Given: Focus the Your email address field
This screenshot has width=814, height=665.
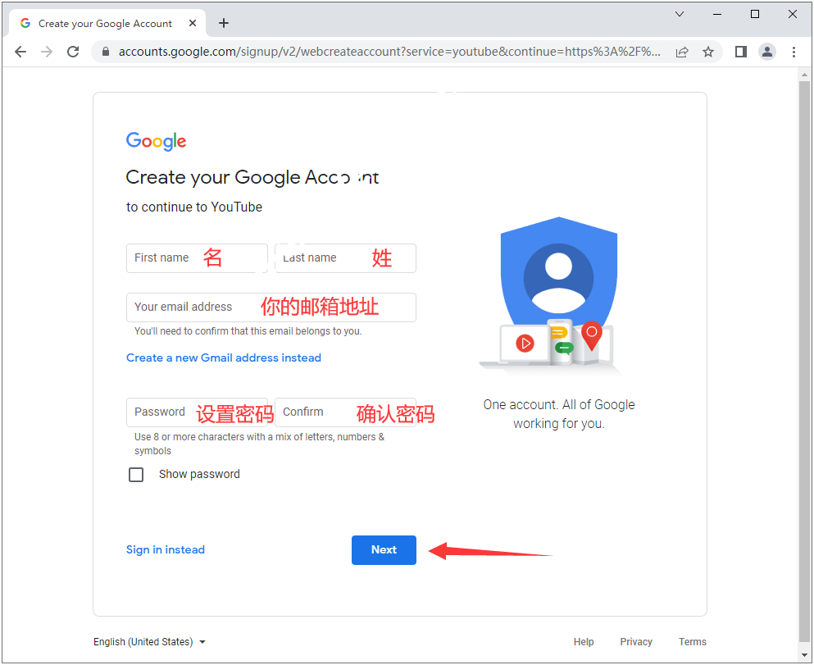Looking at the screenshot, I should (271, 307).
